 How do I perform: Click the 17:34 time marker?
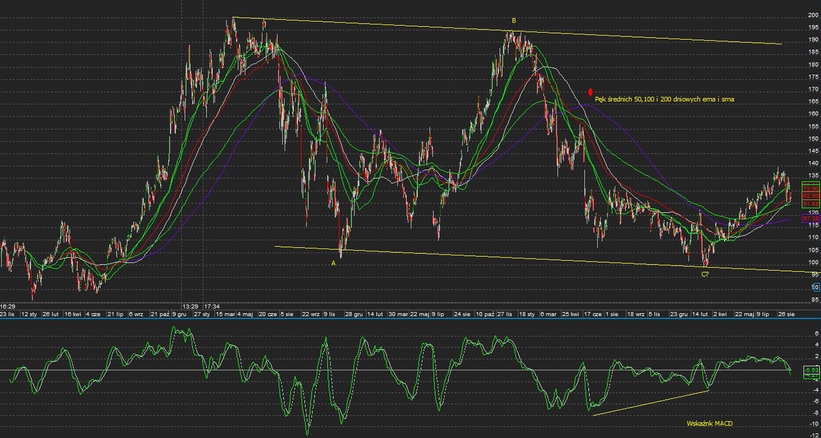point(212,306)
